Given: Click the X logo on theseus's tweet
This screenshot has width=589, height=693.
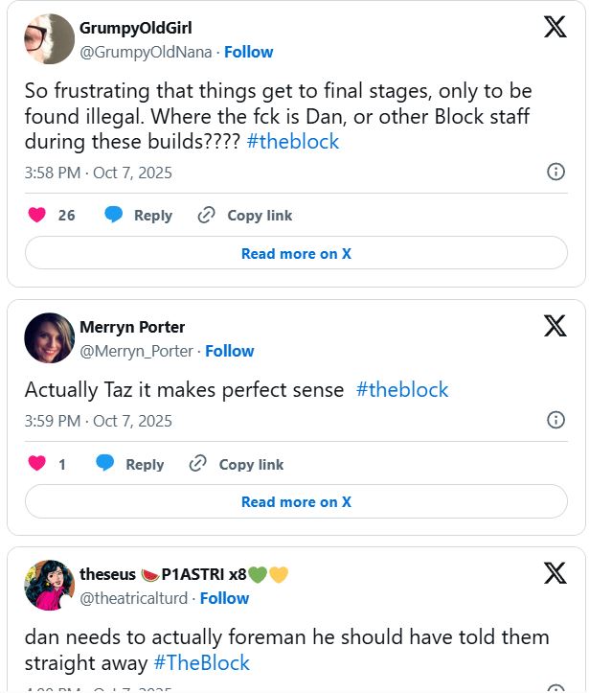Looking at the screenshot, I should pyautogui.click(x=555, y=573).
